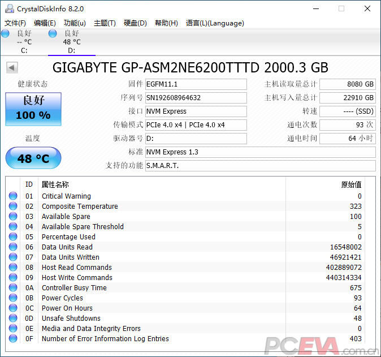Click the power on count field 93 次
The height and width of the screenshot is (357, 381).
348,125
